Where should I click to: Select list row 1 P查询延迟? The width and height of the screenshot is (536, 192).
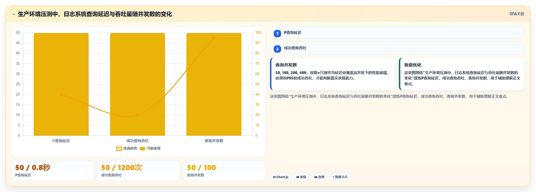pyautogui.click(x=397, y=32)
